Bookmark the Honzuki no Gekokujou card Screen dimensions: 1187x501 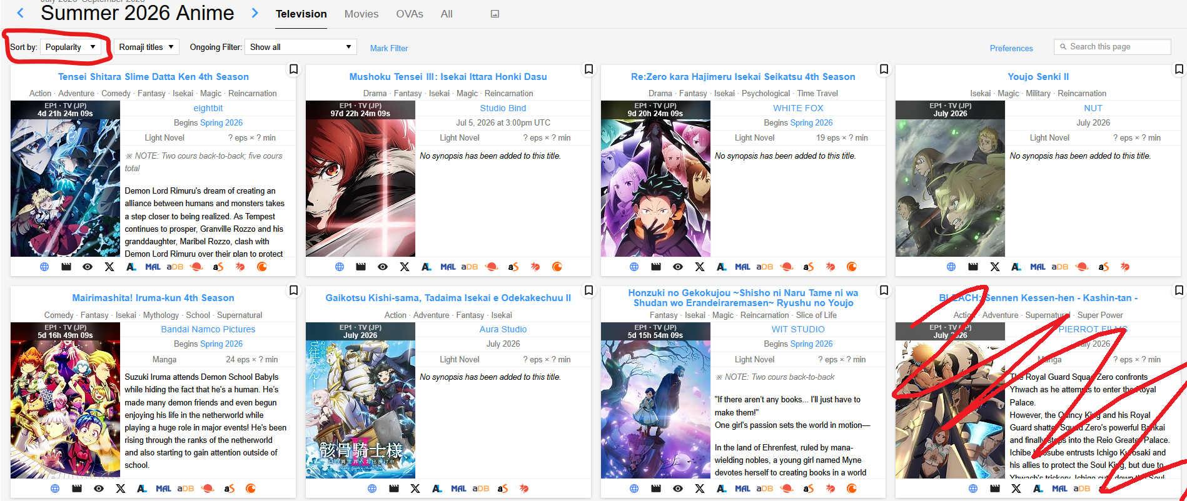pos(884,290)
